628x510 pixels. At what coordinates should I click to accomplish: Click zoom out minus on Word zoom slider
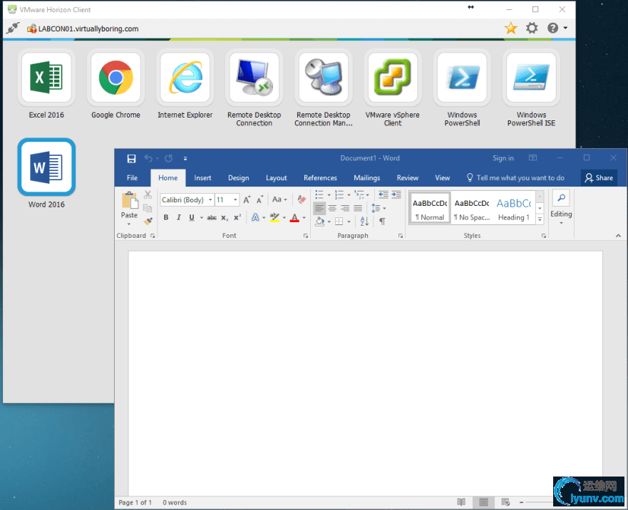(521, 502)
